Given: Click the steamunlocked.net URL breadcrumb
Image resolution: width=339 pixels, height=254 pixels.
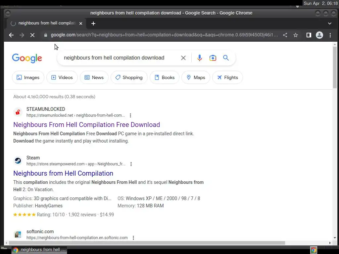Looking at the screenshot, I should [76, 115].
